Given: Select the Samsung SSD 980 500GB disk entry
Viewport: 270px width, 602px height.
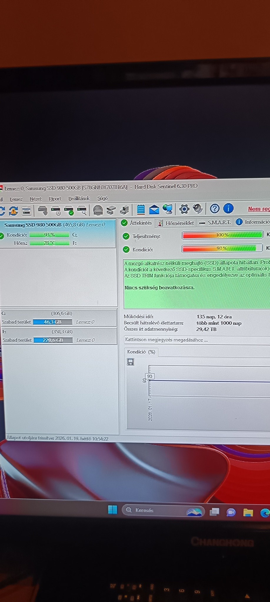Looking at the screenshot, I should tap(58, 234).
